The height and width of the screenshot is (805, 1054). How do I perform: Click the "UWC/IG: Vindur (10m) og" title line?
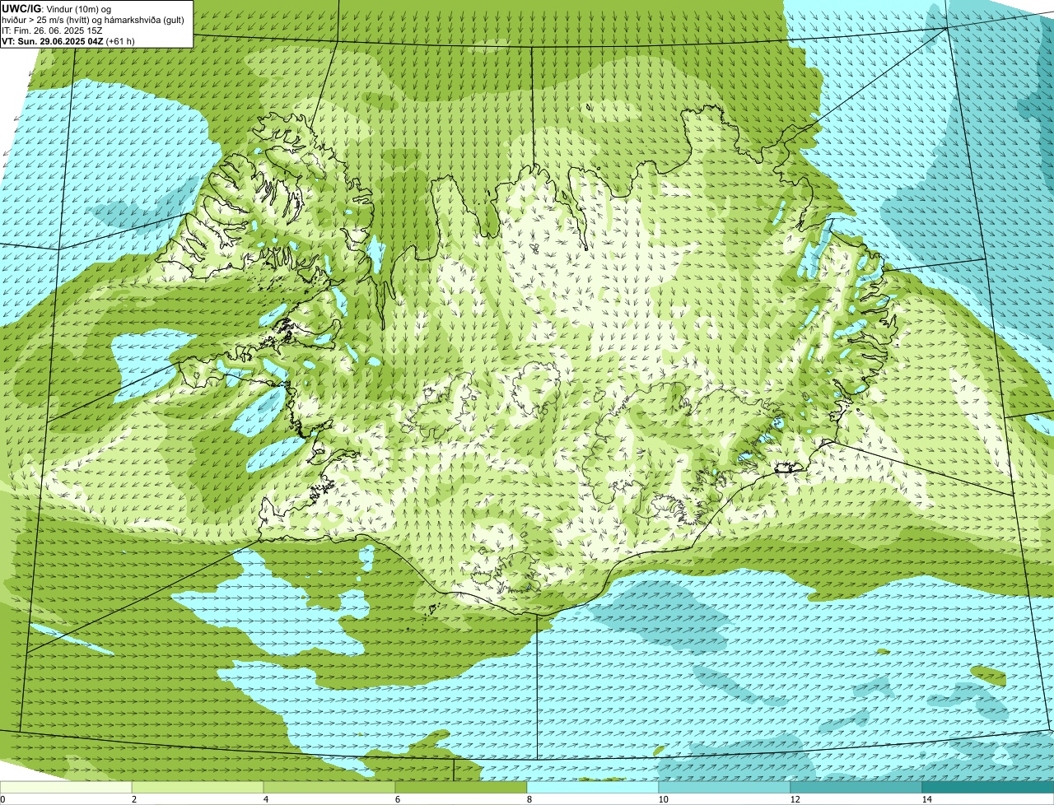tap(57, 8)
